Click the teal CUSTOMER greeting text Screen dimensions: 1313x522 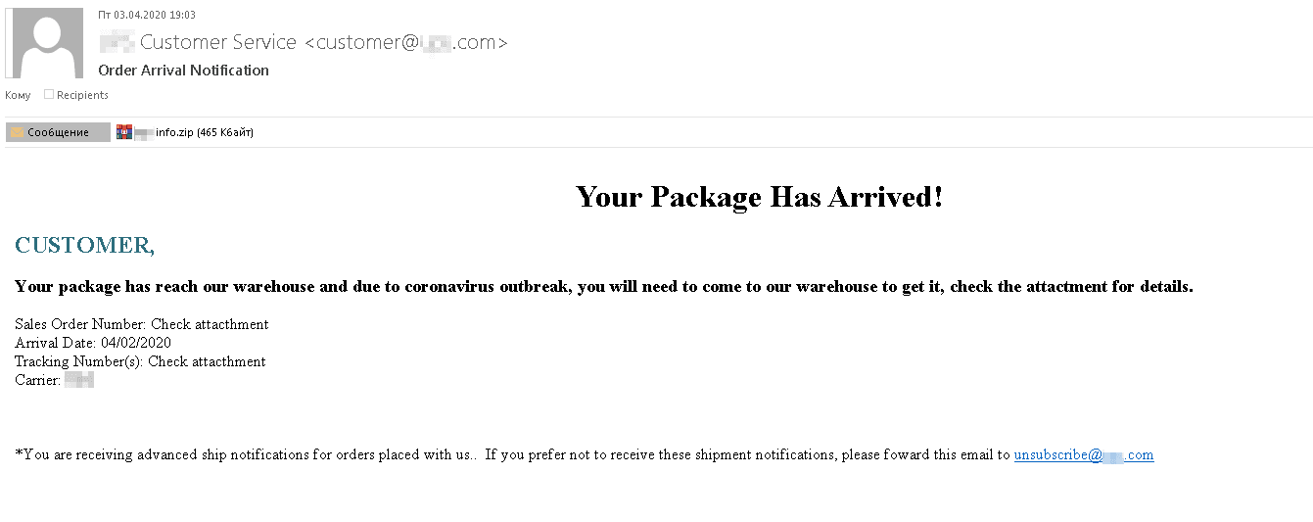point(85,245)
